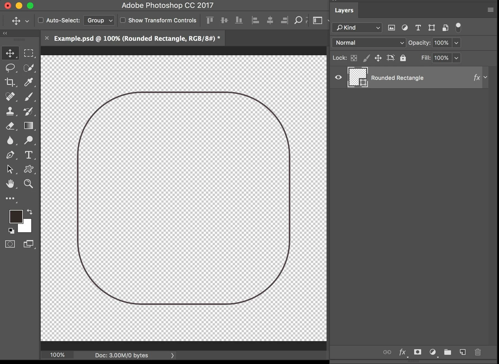Lock transparent pixels
The width and height of the screenshot is (499, 364).
pyautogui.click(x=354, y=58)
